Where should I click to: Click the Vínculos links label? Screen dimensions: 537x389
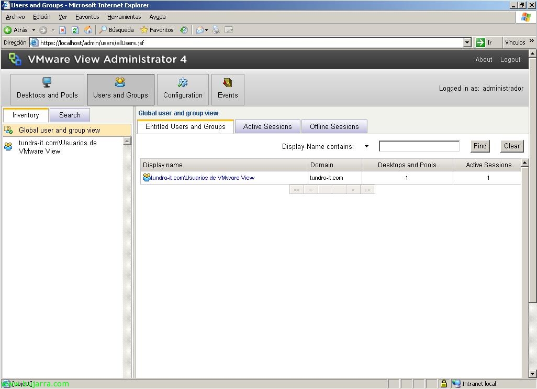tap(515, 42)
